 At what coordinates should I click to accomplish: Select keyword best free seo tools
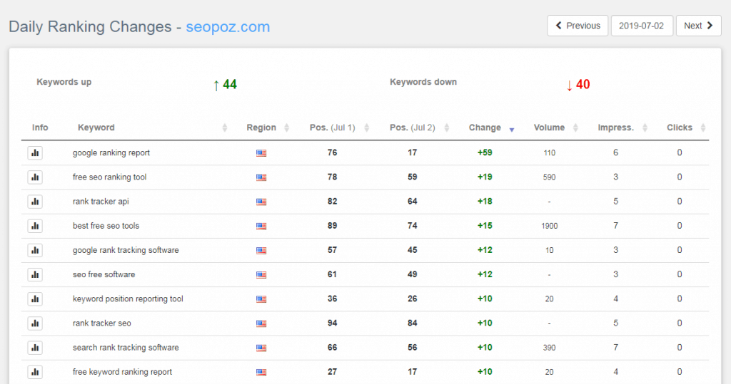[106, 226]
